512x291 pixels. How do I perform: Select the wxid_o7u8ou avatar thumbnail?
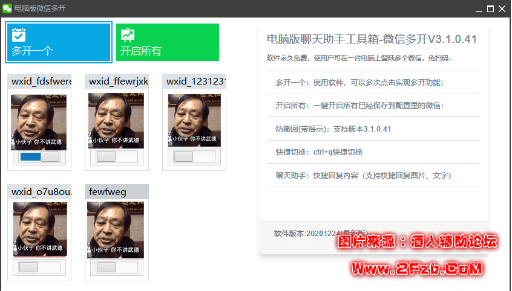click(40, 229)
